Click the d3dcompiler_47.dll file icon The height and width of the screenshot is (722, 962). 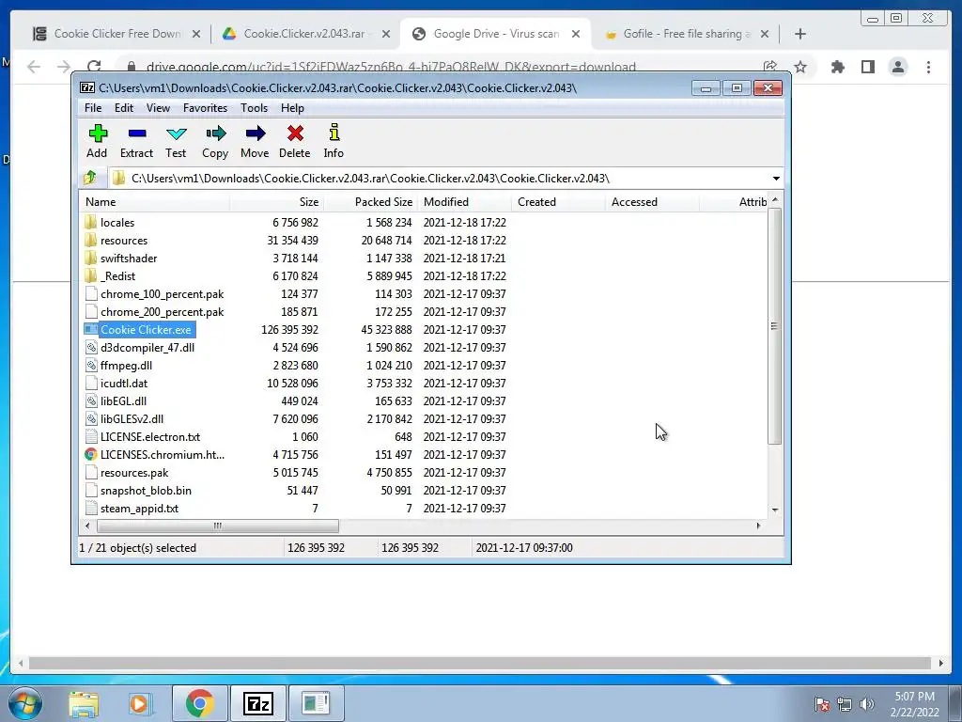[91, 347]
